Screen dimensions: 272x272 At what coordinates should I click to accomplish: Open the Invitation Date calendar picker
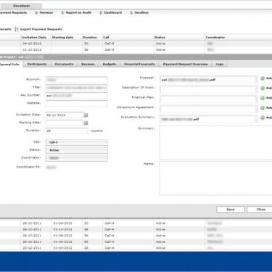[x=86, y=115]
